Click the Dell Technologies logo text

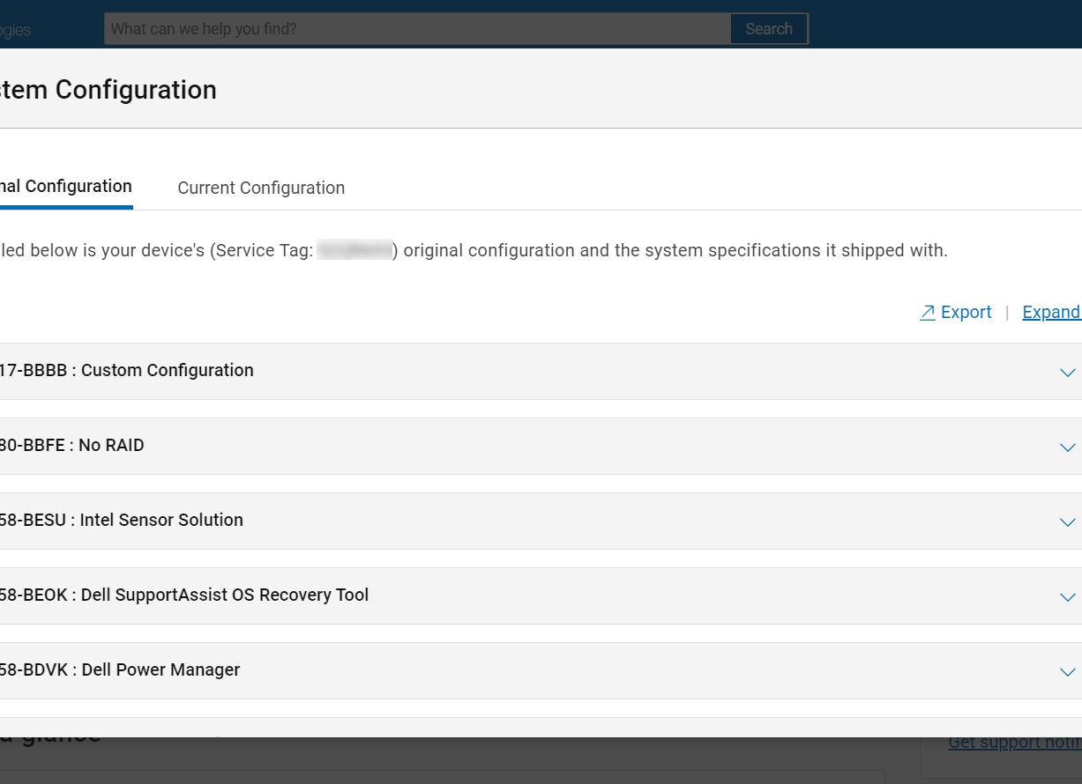[x=15, y=30]
